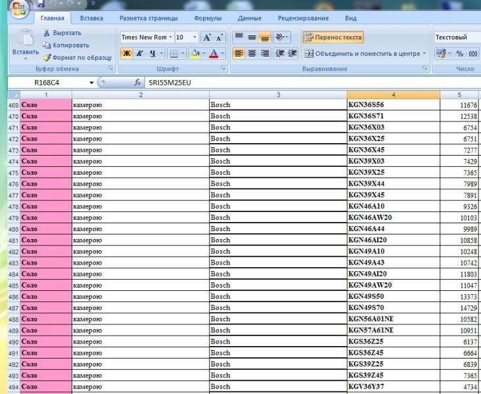Image resolution: width=481 pixels, height=394 pixels.
Task: Open the Name Box dropdown arrow
Action: pos(91,83)
